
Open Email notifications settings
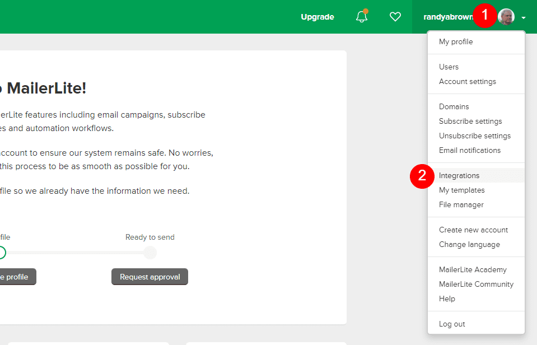[470, 150]
